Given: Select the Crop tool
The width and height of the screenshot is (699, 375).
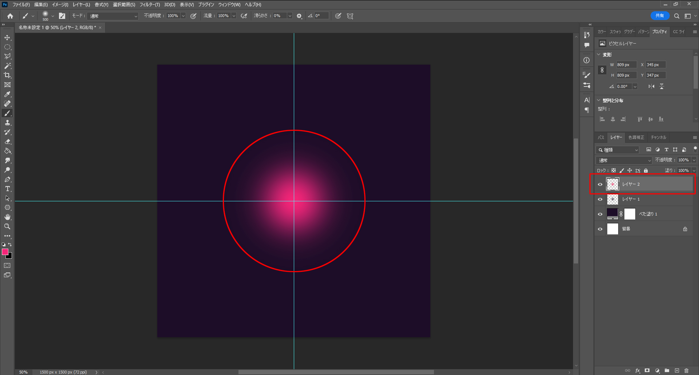Looking at the screenshot, I should click(x=7, y=75).
